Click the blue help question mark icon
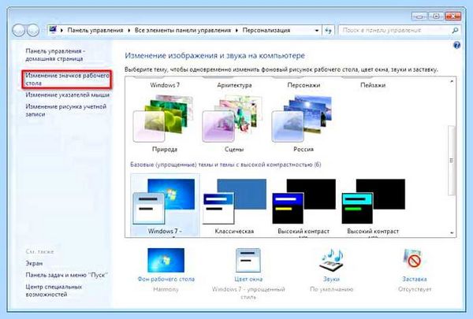 (x=456, y=45)
